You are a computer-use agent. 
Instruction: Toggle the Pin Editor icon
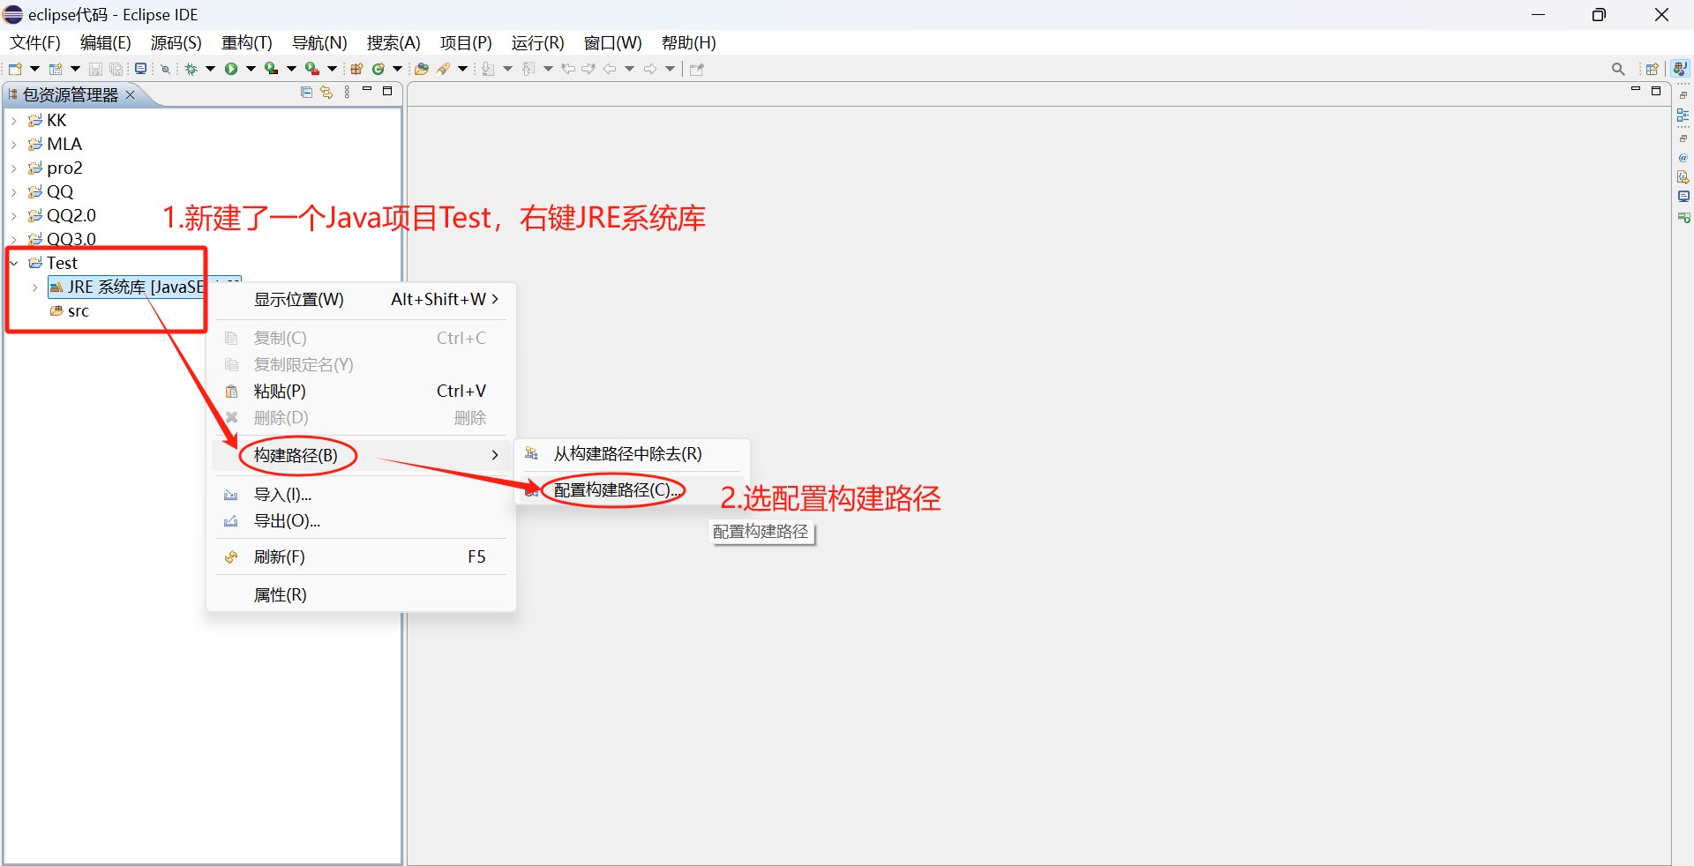click(x=696, y=69)
